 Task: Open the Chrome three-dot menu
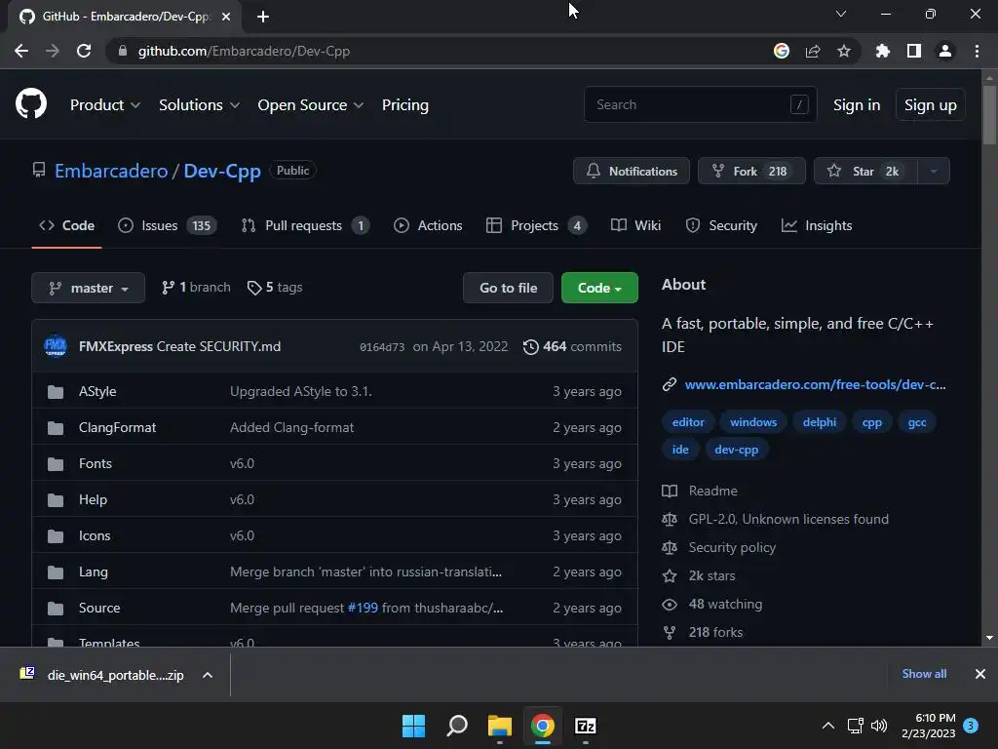coord(977,51)
